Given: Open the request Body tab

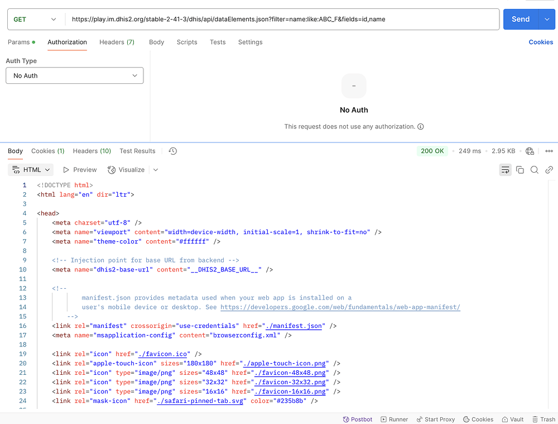Looking at the screenshot, I should click(157, 42).
